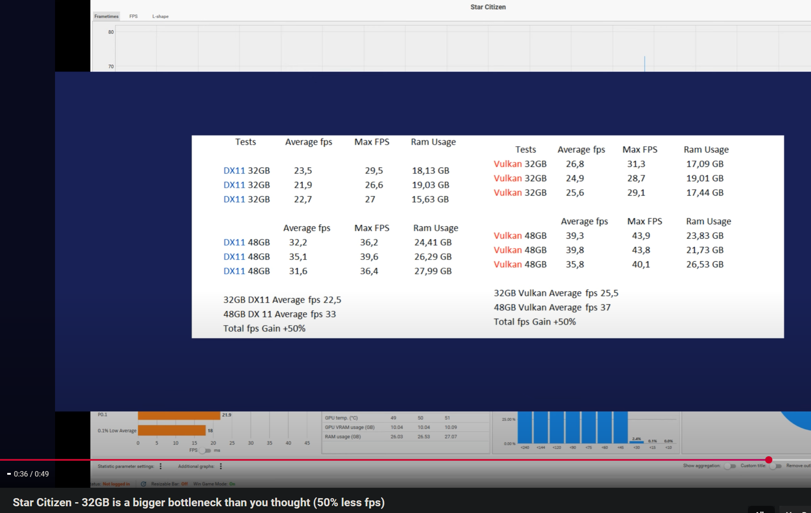This screenshot has height=513, width=811.
Task: Click the Max FPS value 29,5
Action: pyautogui.click(x=374, y=171)
